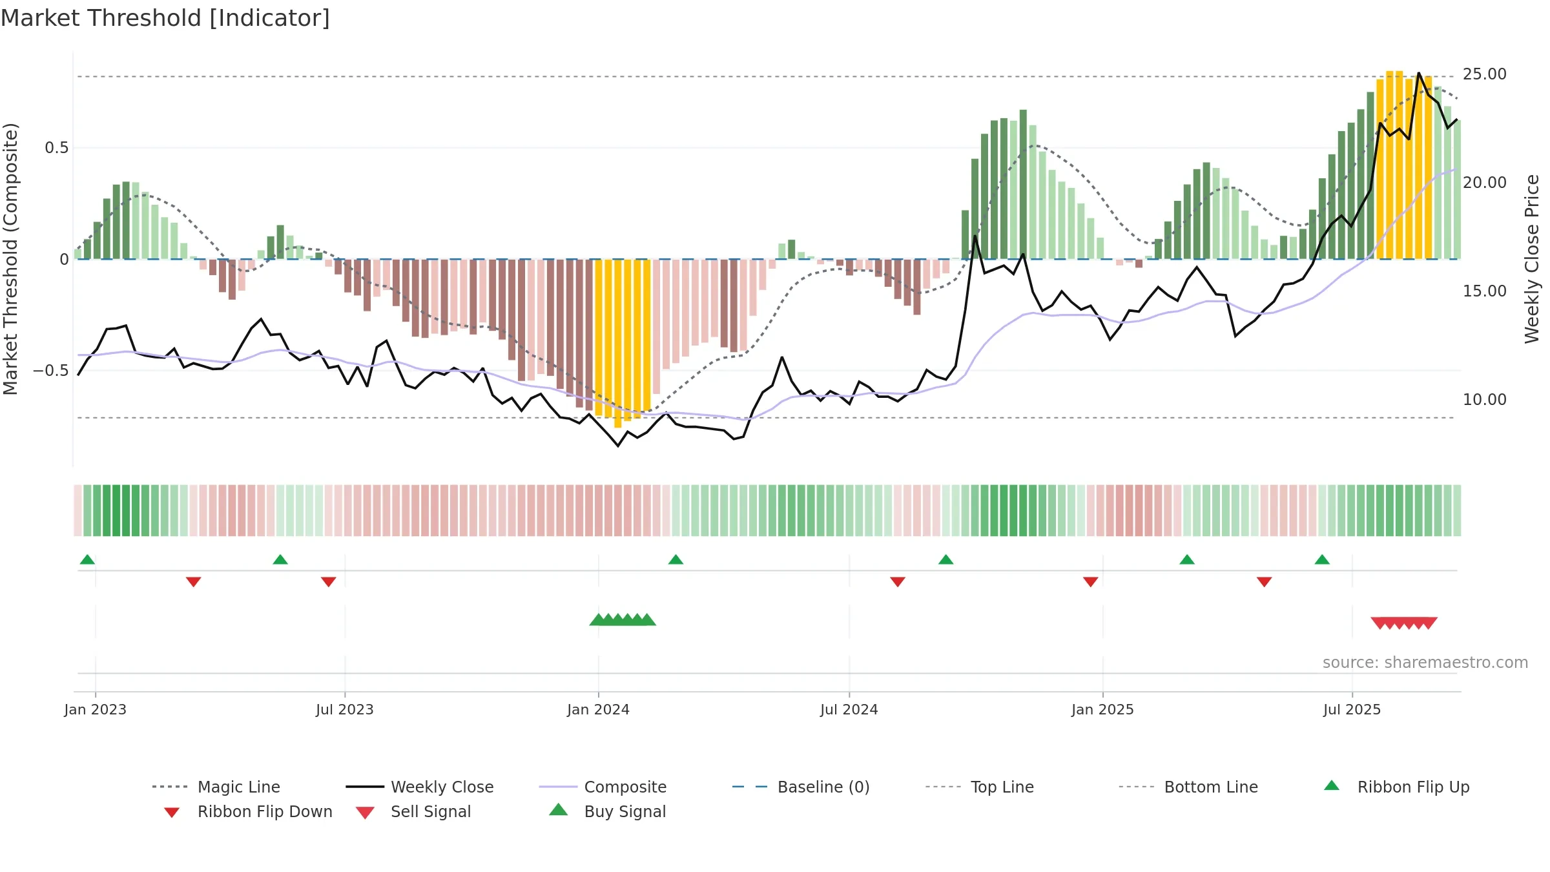Toggle the Buy Signal legend entry

tap(607, 811)
